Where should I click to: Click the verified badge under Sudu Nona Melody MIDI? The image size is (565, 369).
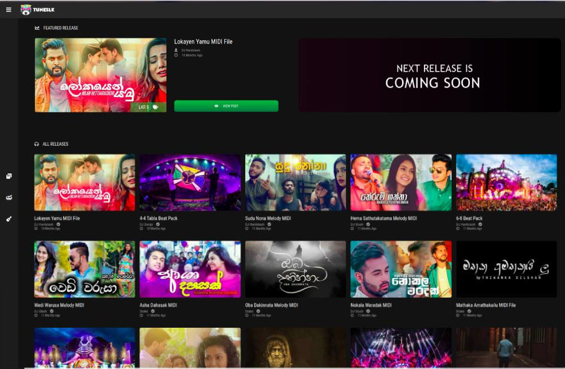269,224
